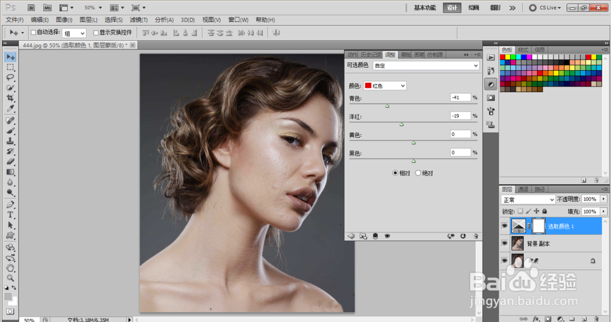This screenshot has width=611, height=322.
Task: Expand the 可选颜色 preset dropdown 自定
Action: coord(426,65)
